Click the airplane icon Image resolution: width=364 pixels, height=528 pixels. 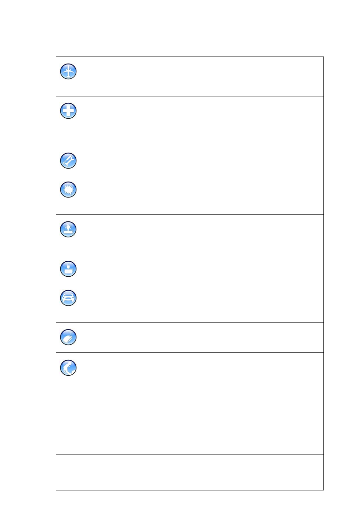click(x=68, y=71)
